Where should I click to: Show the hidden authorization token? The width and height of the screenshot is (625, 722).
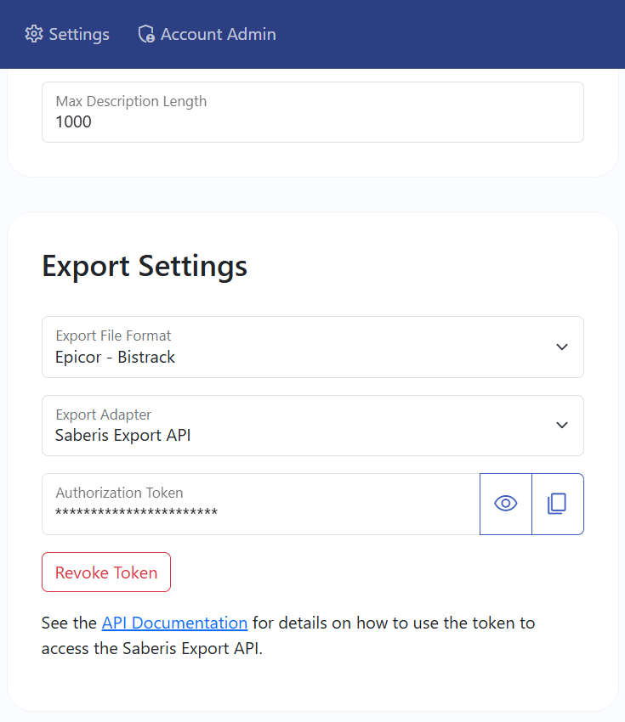tap(506, 504)
